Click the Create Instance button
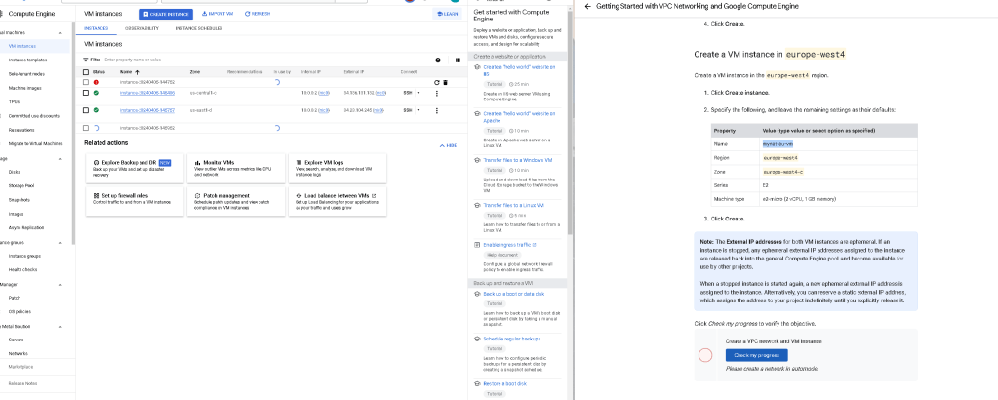Image resolution: width=998 pixels, height=400 pixels. point(166,14)
